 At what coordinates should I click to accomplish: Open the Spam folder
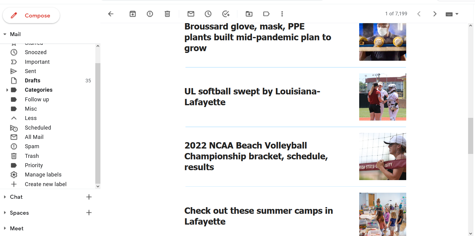[x=32, y=146]
